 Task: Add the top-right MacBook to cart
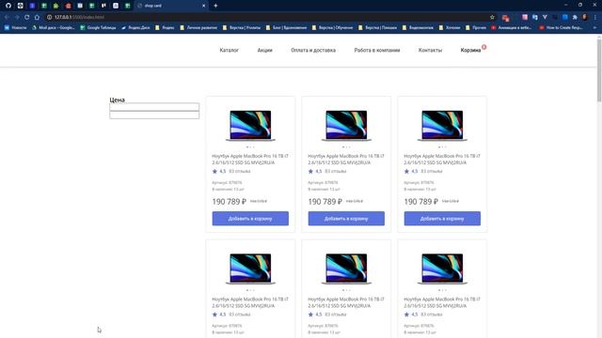[x=442, y=219]
